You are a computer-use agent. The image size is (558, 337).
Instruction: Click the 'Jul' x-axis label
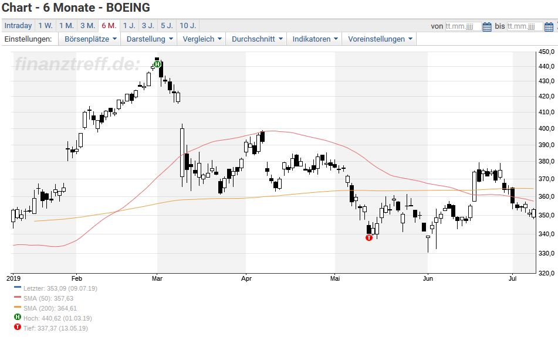click(x=512, y=278)
